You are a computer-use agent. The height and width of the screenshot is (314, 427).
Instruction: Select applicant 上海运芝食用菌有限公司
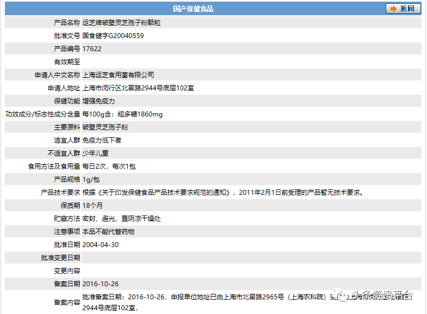click(118, 75)
